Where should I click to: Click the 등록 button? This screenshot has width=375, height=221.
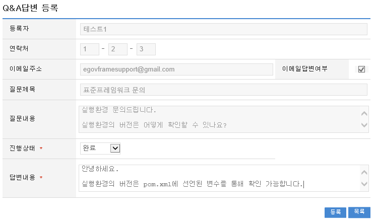click(335, 212)
